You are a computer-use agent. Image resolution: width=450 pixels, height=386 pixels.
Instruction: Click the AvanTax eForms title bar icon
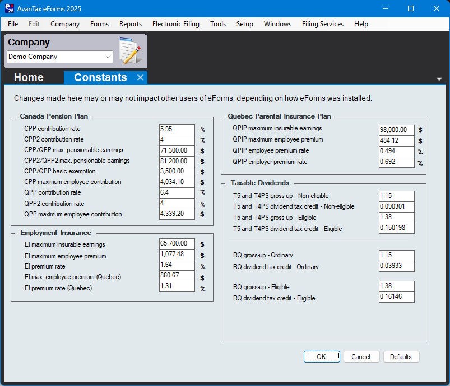[9, 8]
